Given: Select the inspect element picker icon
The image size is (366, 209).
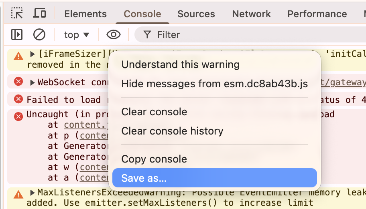Looking at the screenshot, I should [17, 13].
